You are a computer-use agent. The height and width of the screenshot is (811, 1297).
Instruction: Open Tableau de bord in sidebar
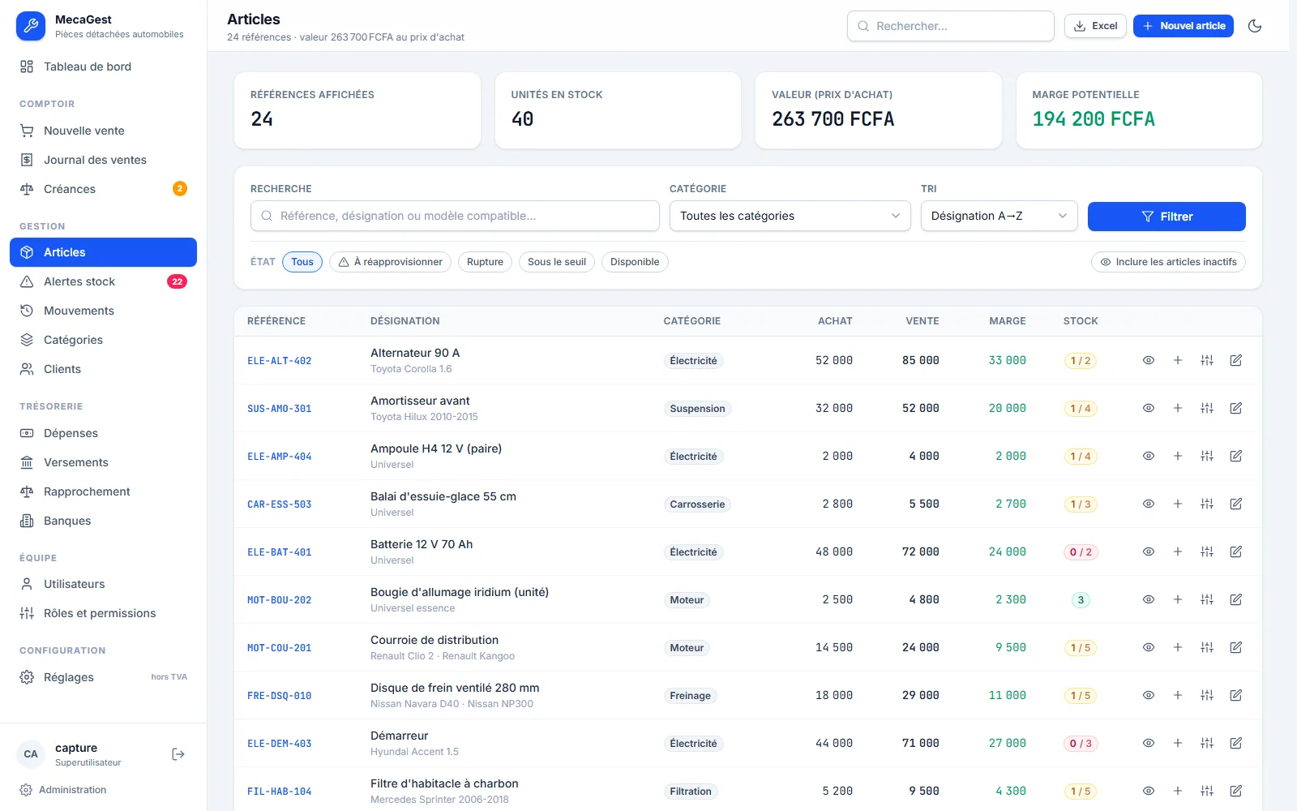103,67
